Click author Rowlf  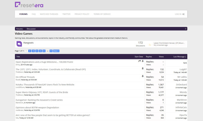[x=18, y=80]
